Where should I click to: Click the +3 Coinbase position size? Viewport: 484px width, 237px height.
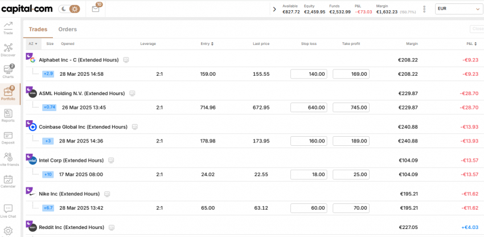[48, 141]
